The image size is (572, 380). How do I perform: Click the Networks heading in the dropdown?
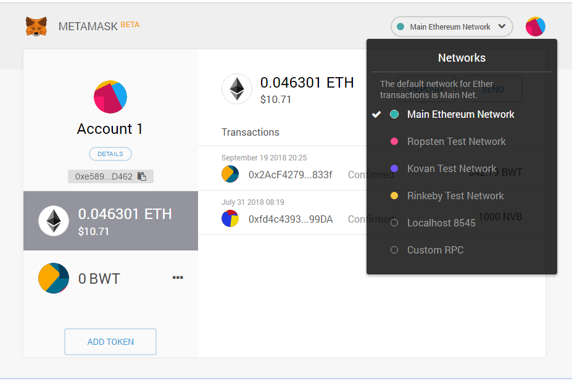point(462,58)
